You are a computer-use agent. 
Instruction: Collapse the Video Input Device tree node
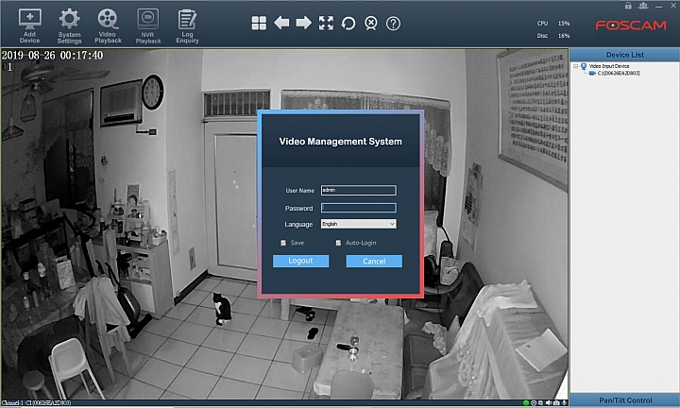575,66
